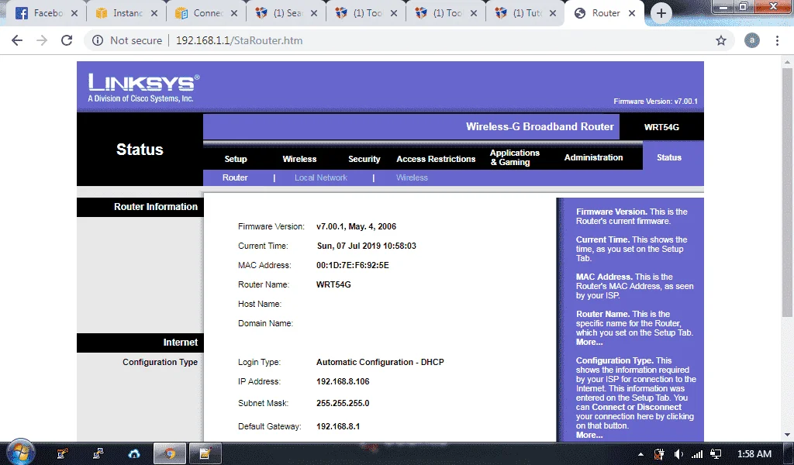This screenshot has width=794, height=465.
Task: Close the Connec tab
Action: click(234, 14)
